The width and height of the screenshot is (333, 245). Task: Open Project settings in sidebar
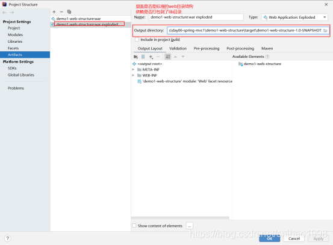14,28
